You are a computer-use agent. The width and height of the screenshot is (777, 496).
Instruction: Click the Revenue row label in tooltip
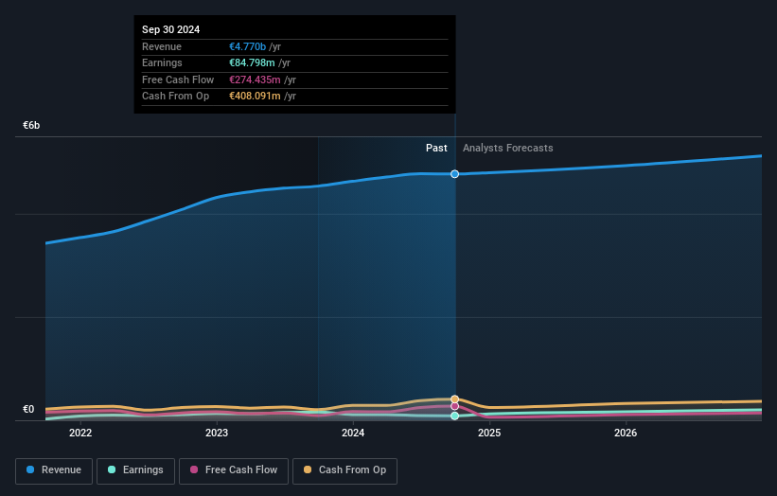point(162,46)
